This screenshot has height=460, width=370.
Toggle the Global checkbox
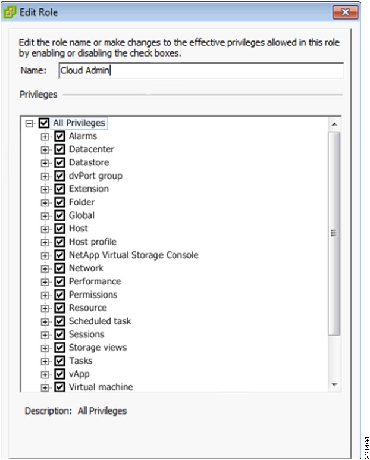[60, 215]
